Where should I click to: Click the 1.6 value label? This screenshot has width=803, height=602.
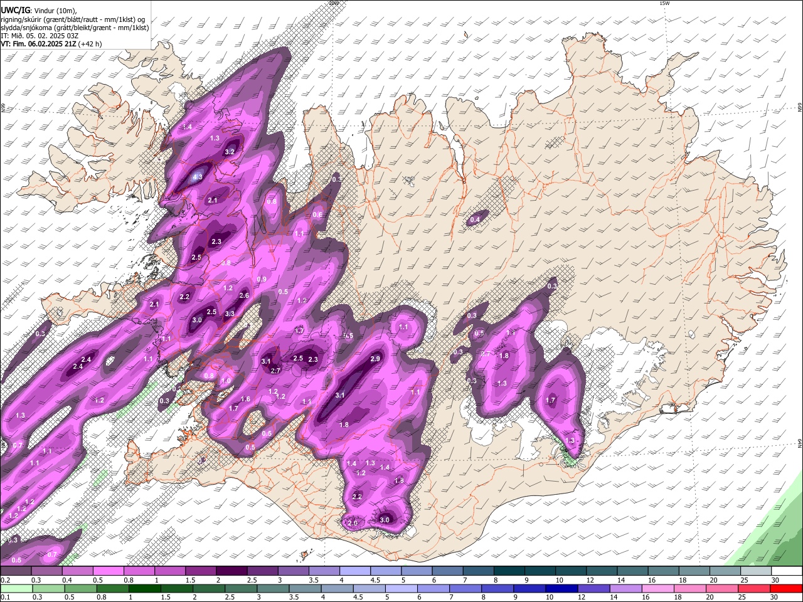pyautogui.click(x=245, y=399)
